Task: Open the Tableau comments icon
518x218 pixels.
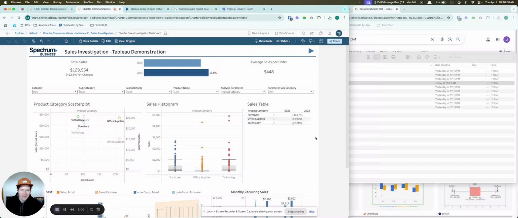Action: [x=303, y=41]
